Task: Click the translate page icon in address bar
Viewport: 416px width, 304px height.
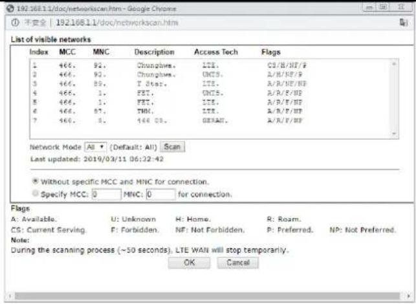Action: [404, 23]
